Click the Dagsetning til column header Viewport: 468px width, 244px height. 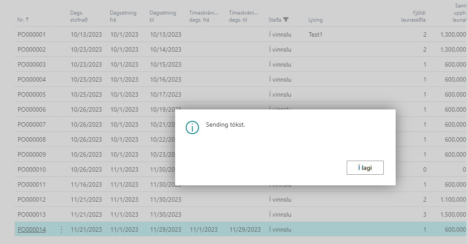pyautogui.click(x=163, y=16)
